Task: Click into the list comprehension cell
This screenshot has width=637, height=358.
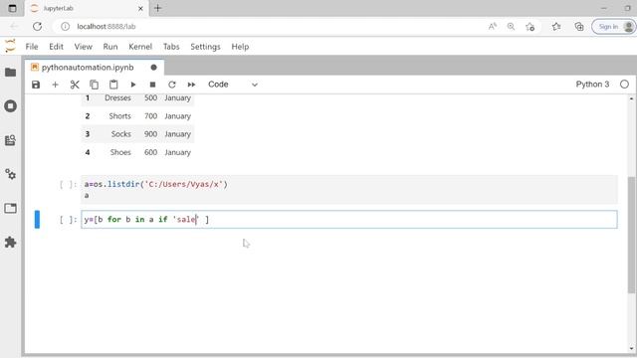Action: tap(349, 219)
